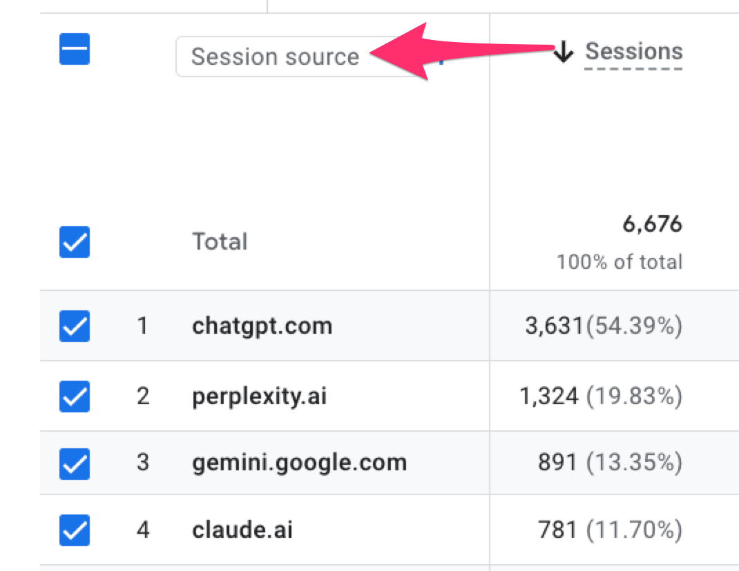Screen dimensions: 739x571
Task: Uncheck the Total row checkbox
Action: coord(75,242)
